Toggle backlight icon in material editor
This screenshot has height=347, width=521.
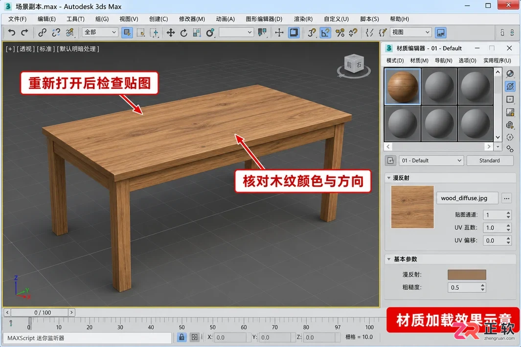[x=510, y=87]
